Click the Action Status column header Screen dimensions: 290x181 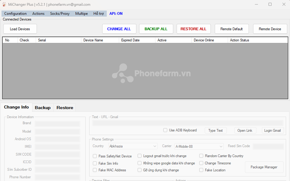pos(258,40)
